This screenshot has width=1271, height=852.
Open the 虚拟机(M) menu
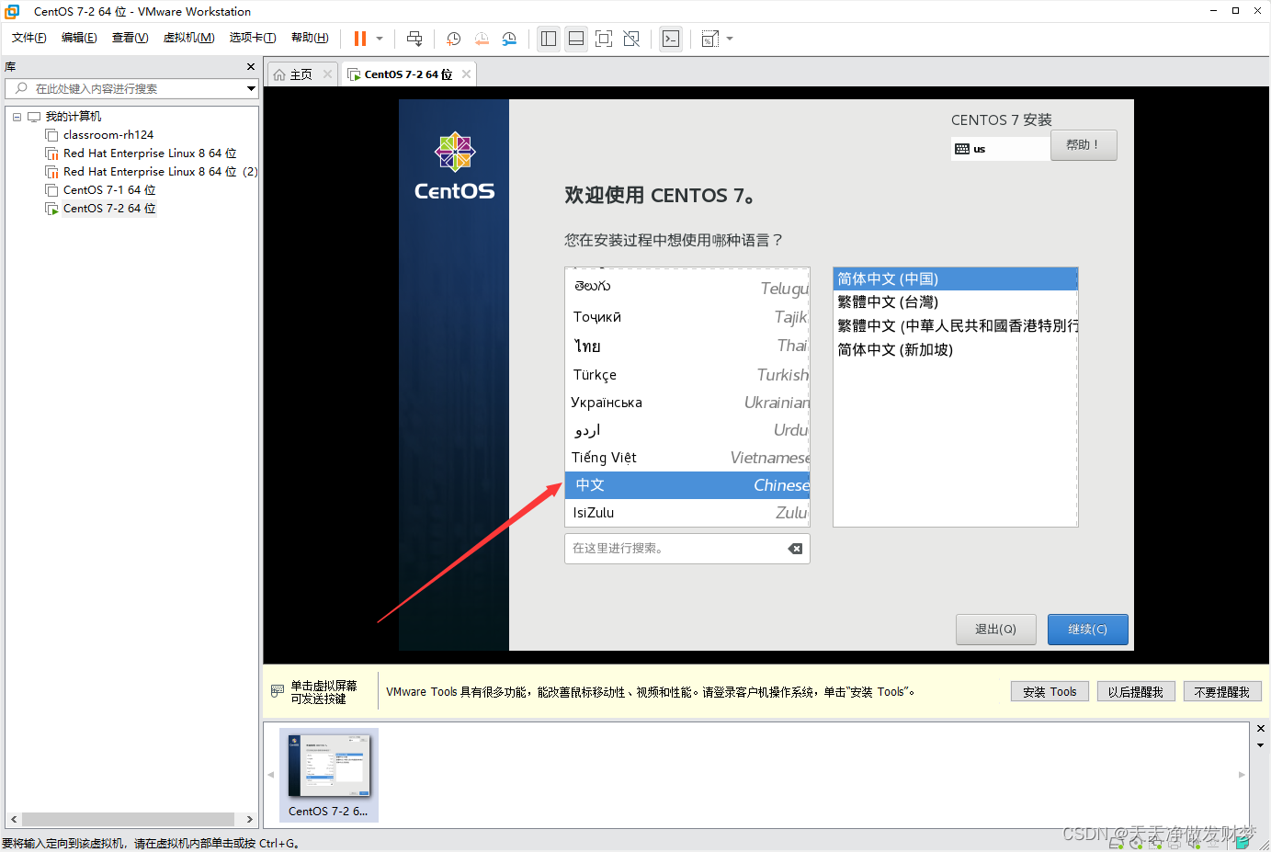[x=188, y=38]
